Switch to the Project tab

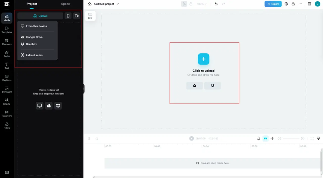click(32, 4)
